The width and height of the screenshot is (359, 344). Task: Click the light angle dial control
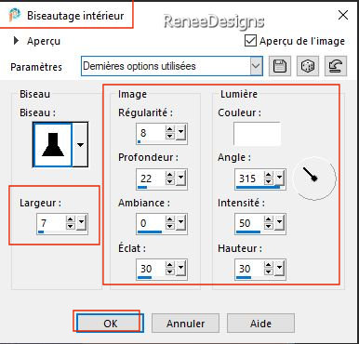click(x=314, y=179)
